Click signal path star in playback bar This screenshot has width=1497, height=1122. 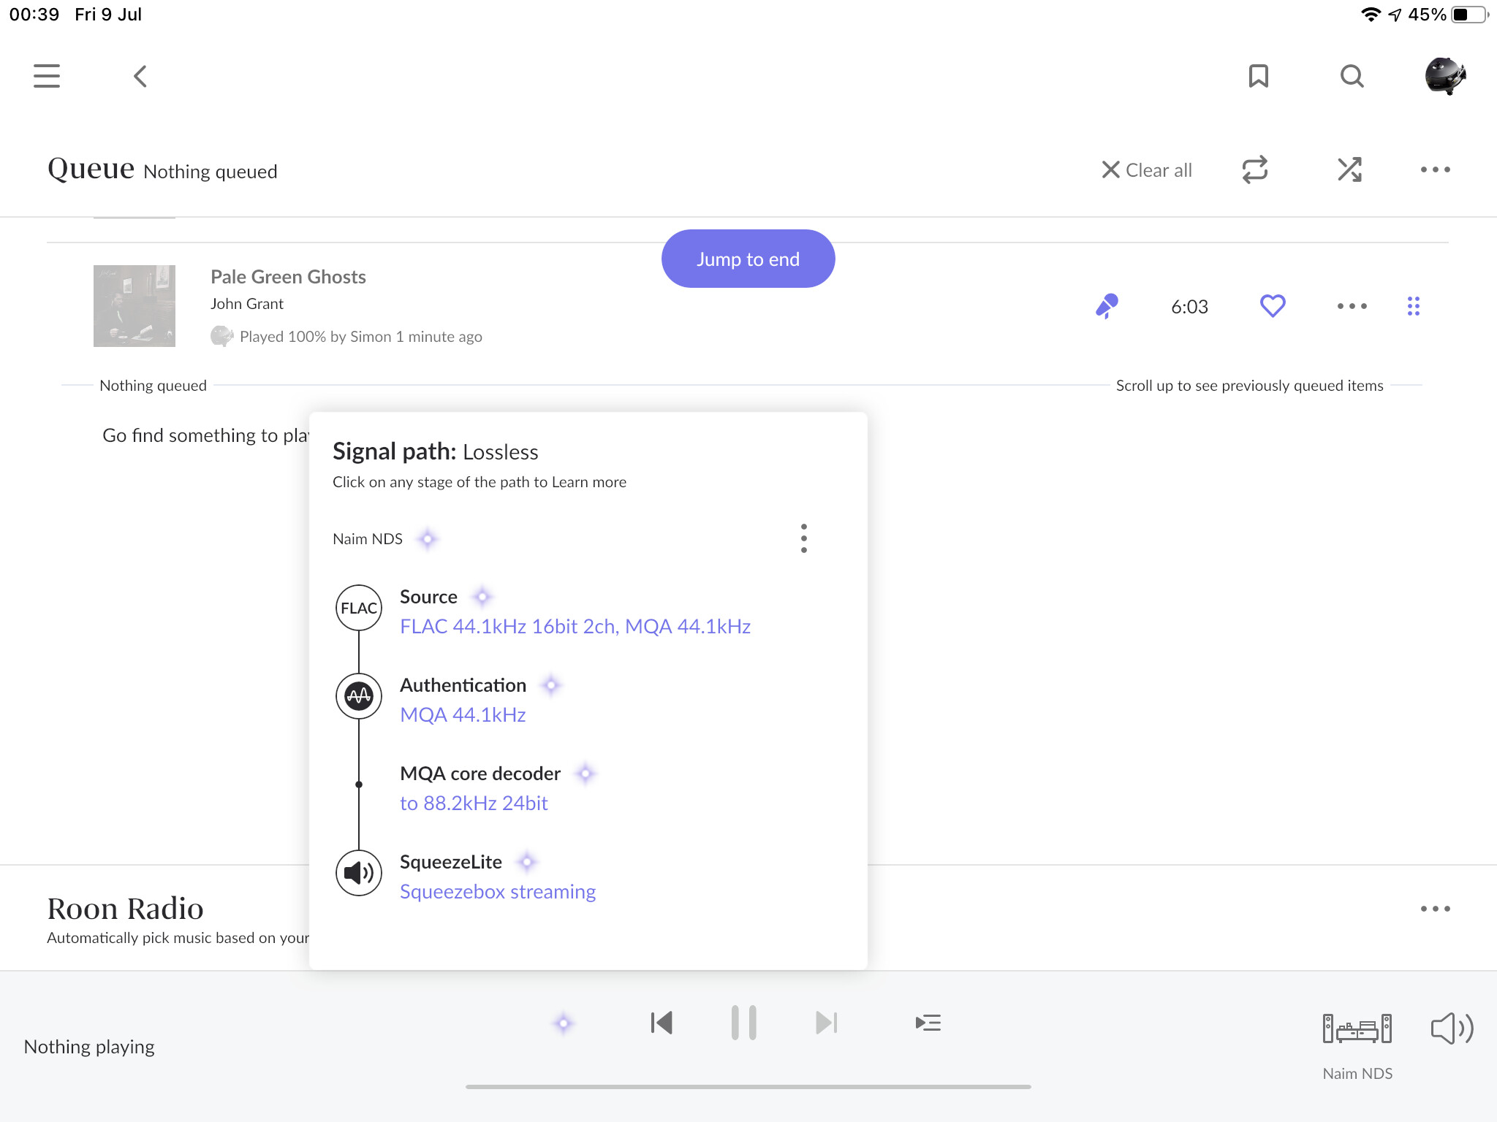(x=563, y=1023)
